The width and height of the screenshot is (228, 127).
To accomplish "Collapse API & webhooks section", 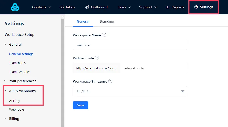I will point(20,91).
